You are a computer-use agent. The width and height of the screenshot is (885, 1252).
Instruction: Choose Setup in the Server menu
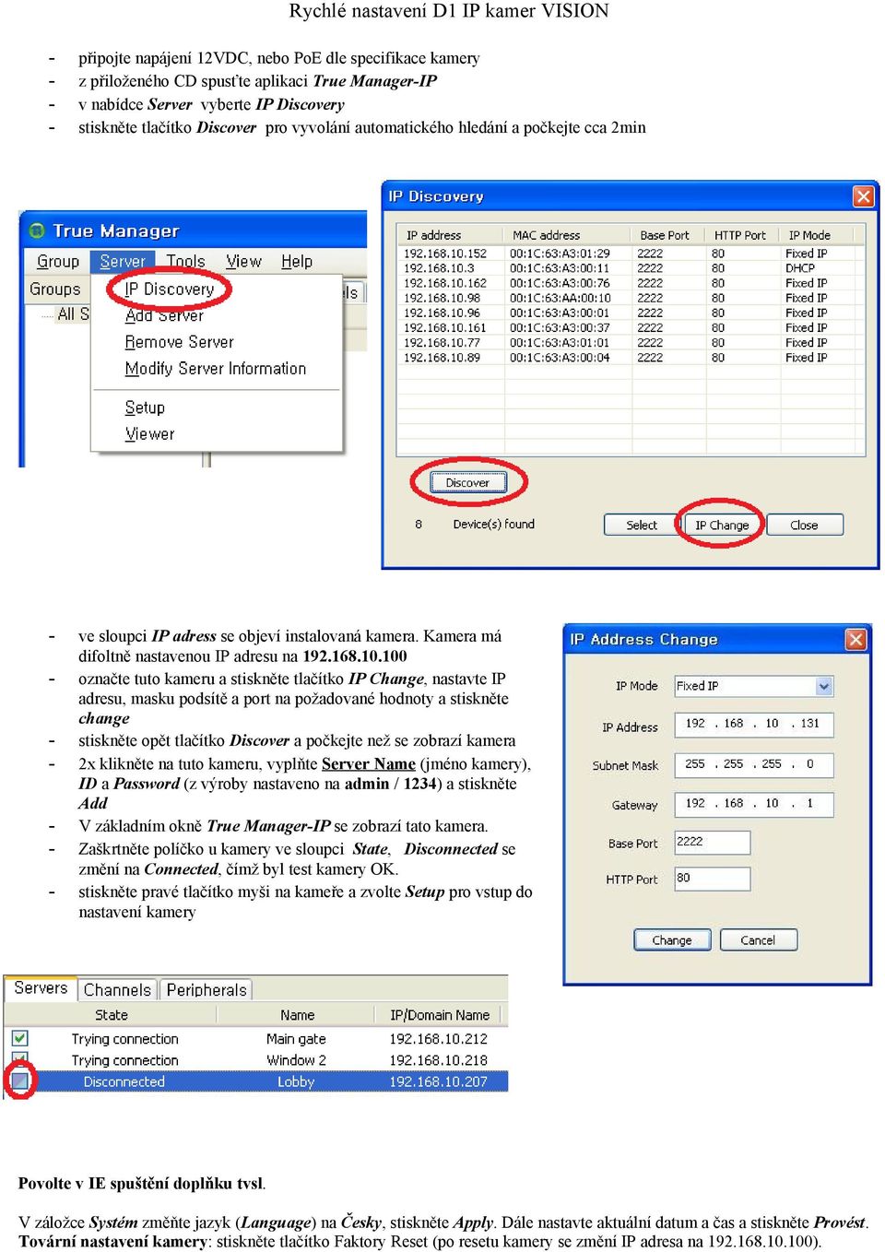[145, 407]
